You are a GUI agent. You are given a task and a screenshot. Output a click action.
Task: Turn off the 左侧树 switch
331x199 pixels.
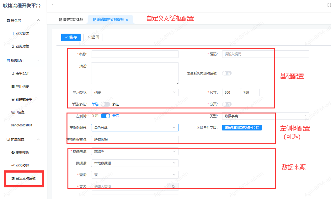[105, 116]
